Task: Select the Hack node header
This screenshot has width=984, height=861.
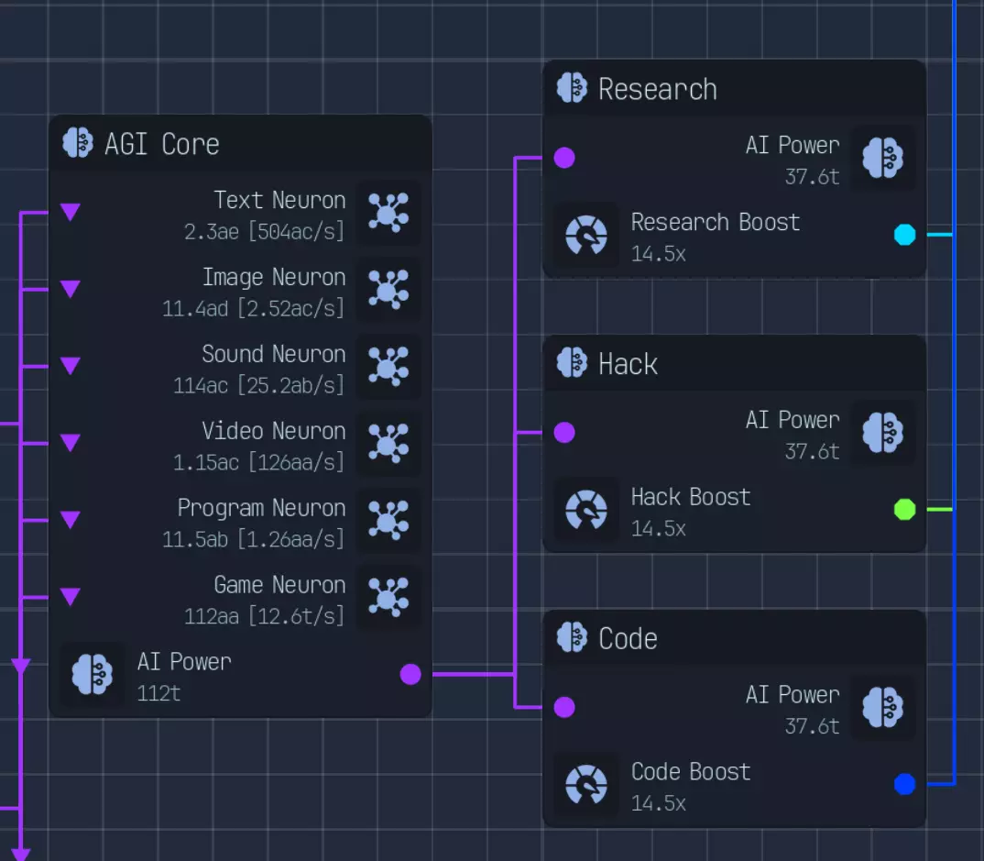Action: (629, 364)
